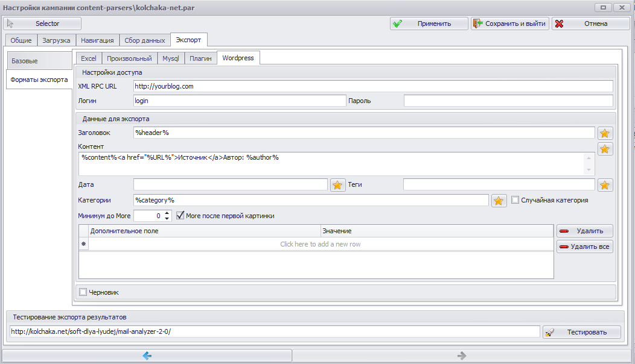The image size is (635, 364).
Task: Click down arrow of Контент scrollbar
Action: [x=589, y=170]
